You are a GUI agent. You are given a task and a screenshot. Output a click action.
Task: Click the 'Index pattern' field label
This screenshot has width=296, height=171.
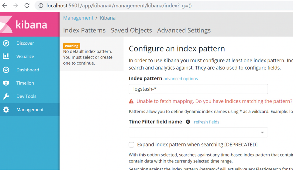146,78
